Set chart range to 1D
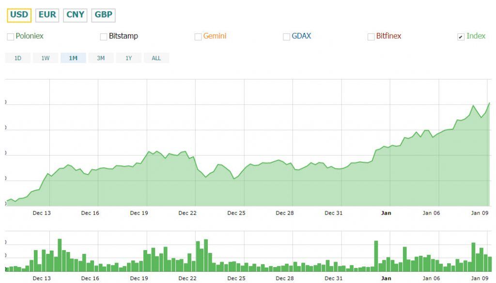The height and width of the screenshot is (283, 496). click(17, 58)
